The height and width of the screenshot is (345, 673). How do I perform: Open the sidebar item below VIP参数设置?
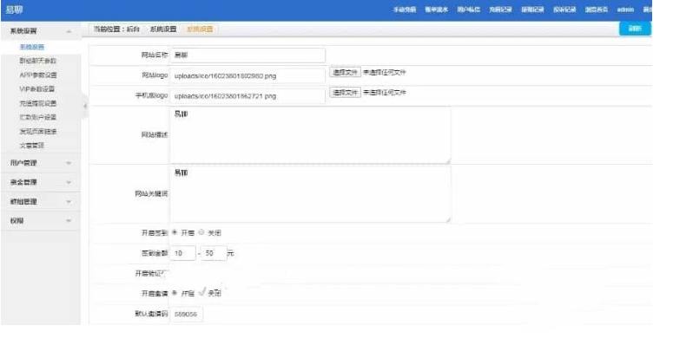[37, 103]
